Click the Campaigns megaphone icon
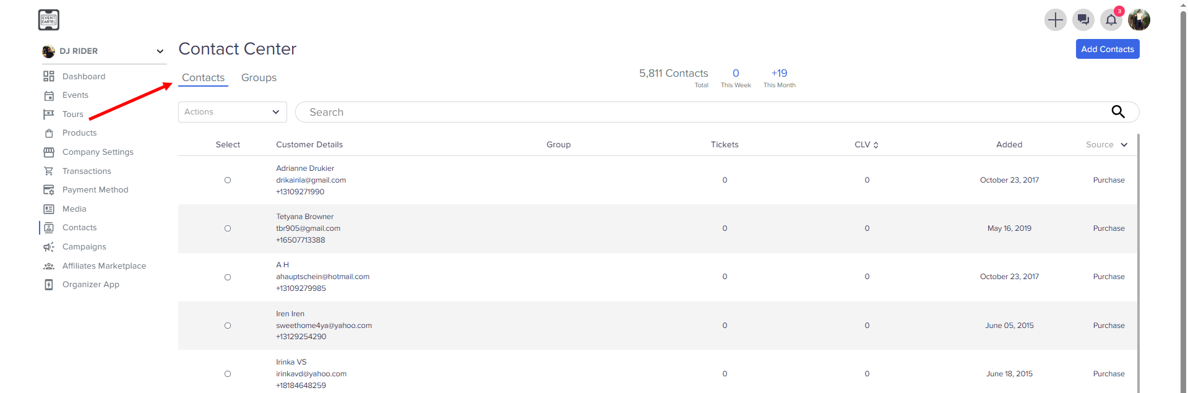This screenshot has height=393, width=1188. click(x=49, y=247)
